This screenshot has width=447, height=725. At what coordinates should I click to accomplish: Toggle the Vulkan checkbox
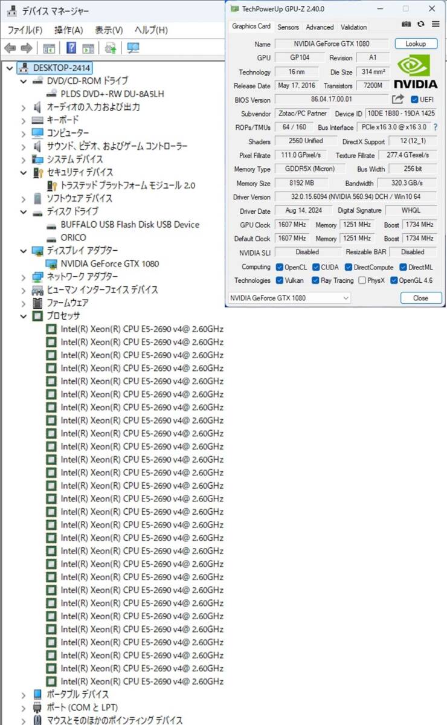[x=280, y=280]
